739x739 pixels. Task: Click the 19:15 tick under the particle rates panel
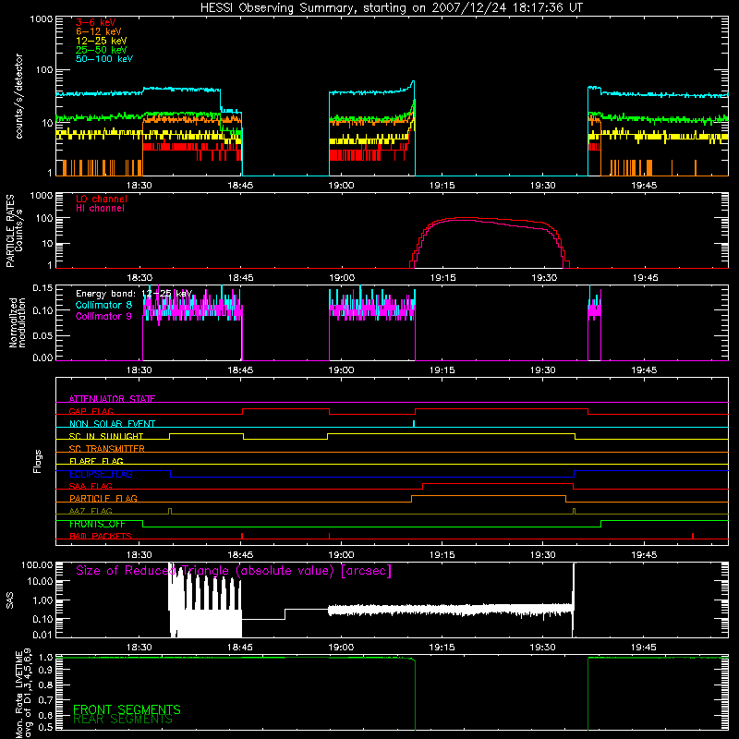(442, 278)
